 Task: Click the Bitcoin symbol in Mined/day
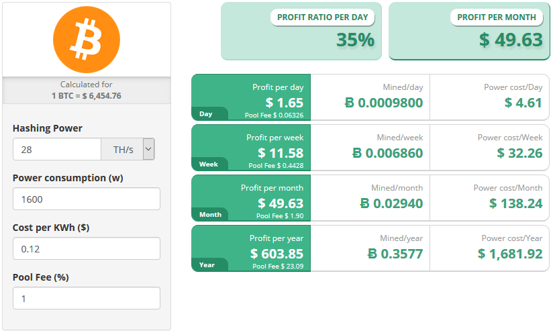point(349,103)
